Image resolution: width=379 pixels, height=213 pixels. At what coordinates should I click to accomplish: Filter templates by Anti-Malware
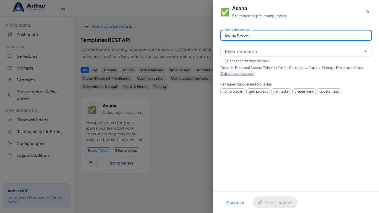pyautogui.click(x=152, y=70)
